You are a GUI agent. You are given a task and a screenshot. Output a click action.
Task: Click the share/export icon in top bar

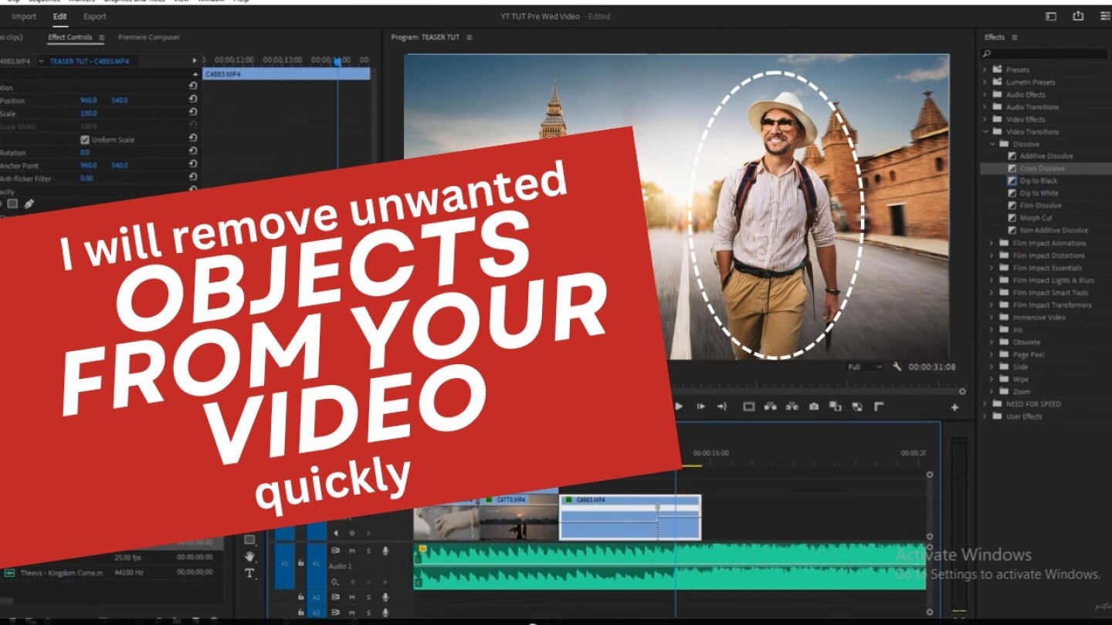click(1078, 16)
